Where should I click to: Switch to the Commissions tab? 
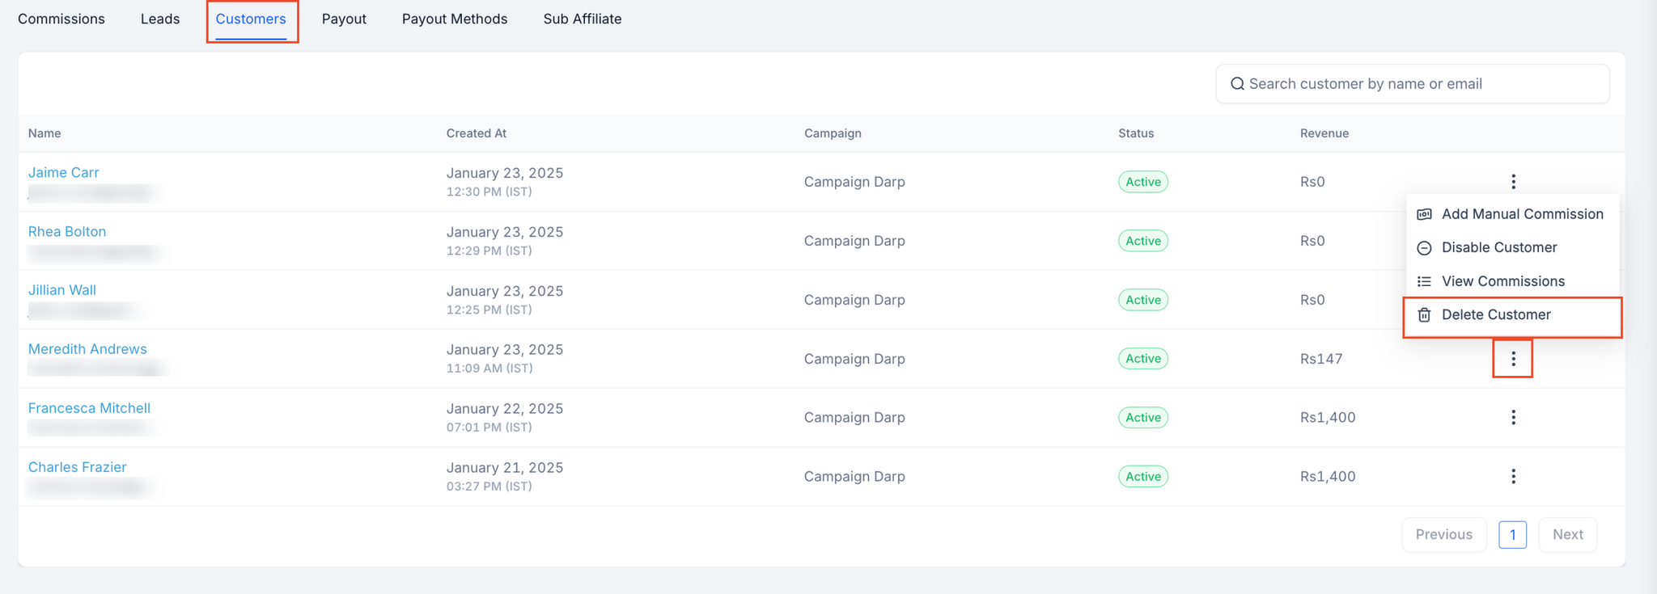click(x=61, y=19)
